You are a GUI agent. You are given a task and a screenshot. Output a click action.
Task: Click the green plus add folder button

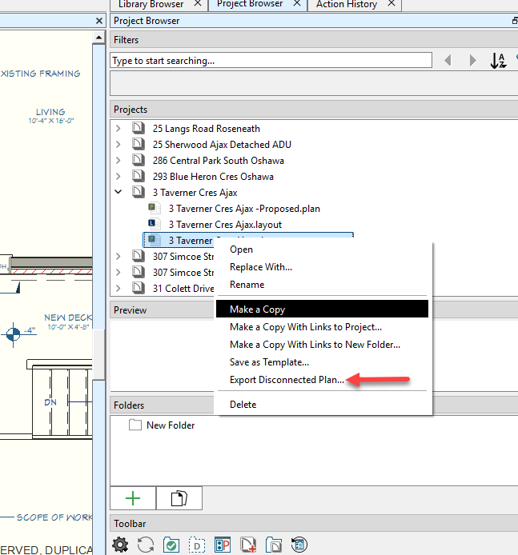pos(133,498)
